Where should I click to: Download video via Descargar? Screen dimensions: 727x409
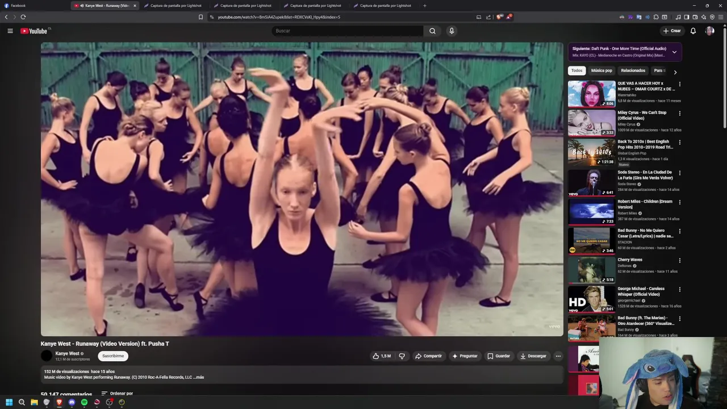point(533,356)
